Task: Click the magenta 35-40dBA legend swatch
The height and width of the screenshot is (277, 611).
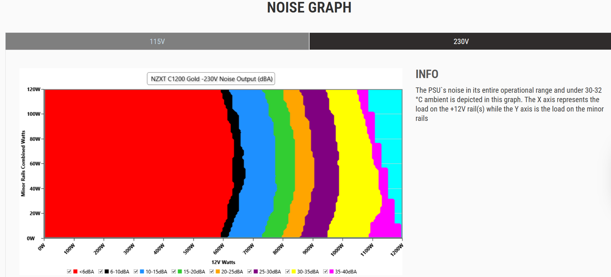Action: [331, 271]
